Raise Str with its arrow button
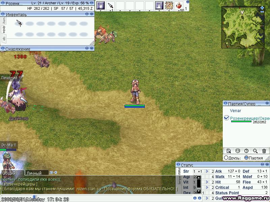270x202 pixels. (x=207, y=171)
